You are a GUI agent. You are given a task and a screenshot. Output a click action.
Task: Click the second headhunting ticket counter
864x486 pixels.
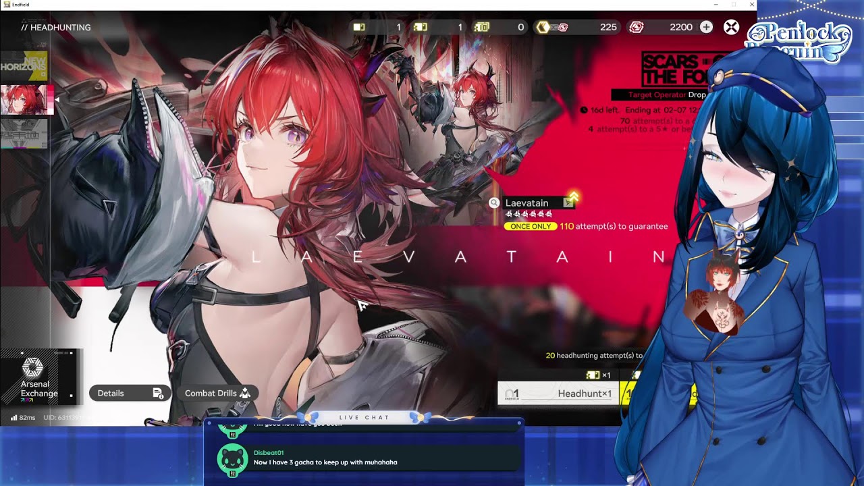click(x=439, y=27)
